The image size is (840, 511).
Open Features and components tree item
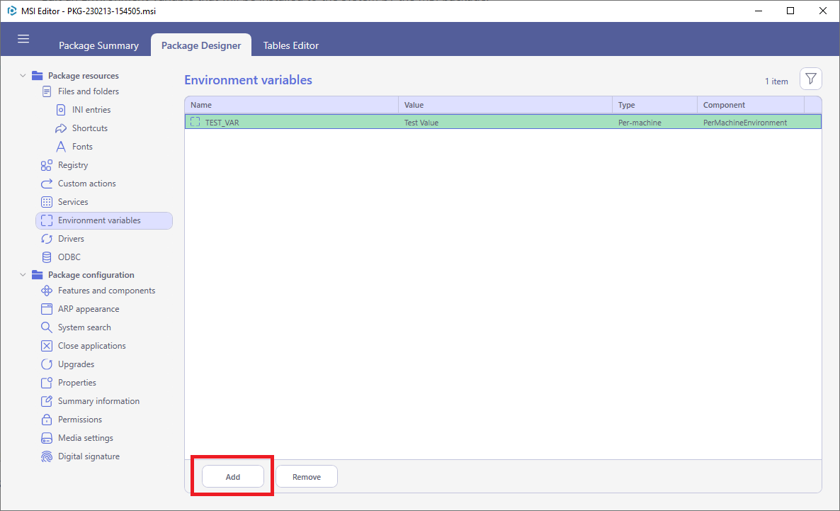107,291
